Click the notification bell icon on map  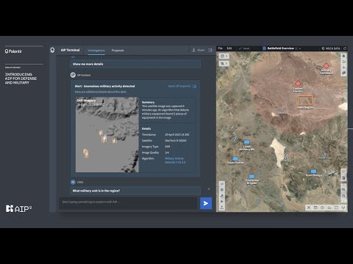343,56
